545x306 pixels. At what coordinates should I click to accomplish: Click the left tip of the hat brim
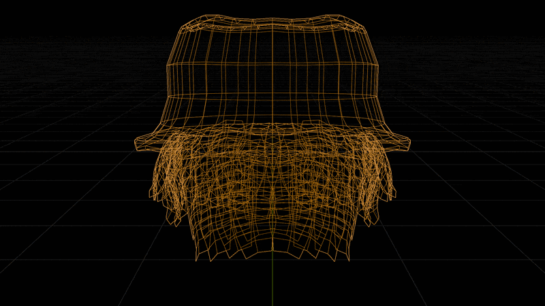pos(138,143)
